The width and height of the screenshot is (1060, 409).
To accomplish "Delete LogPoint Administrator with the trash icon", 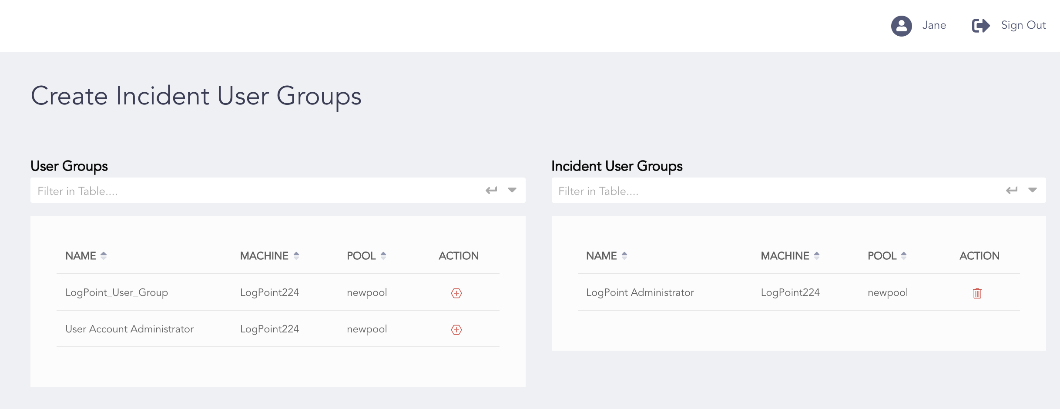I will pos(977,293).
